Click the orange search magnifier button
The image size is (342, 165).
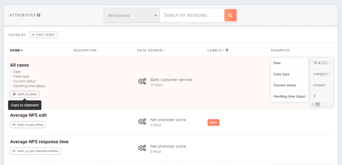coord(230,15)
